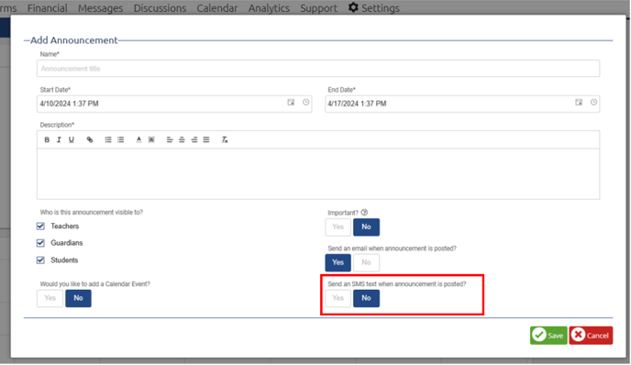The height and width of the screenshot is (365, 631).
Task: Focus the Announcement title name field
Action: [x=318, y=69]
